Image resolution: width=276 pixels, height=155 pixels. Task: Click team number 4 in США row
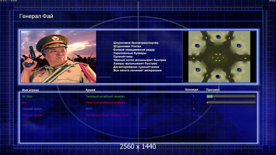194,115
